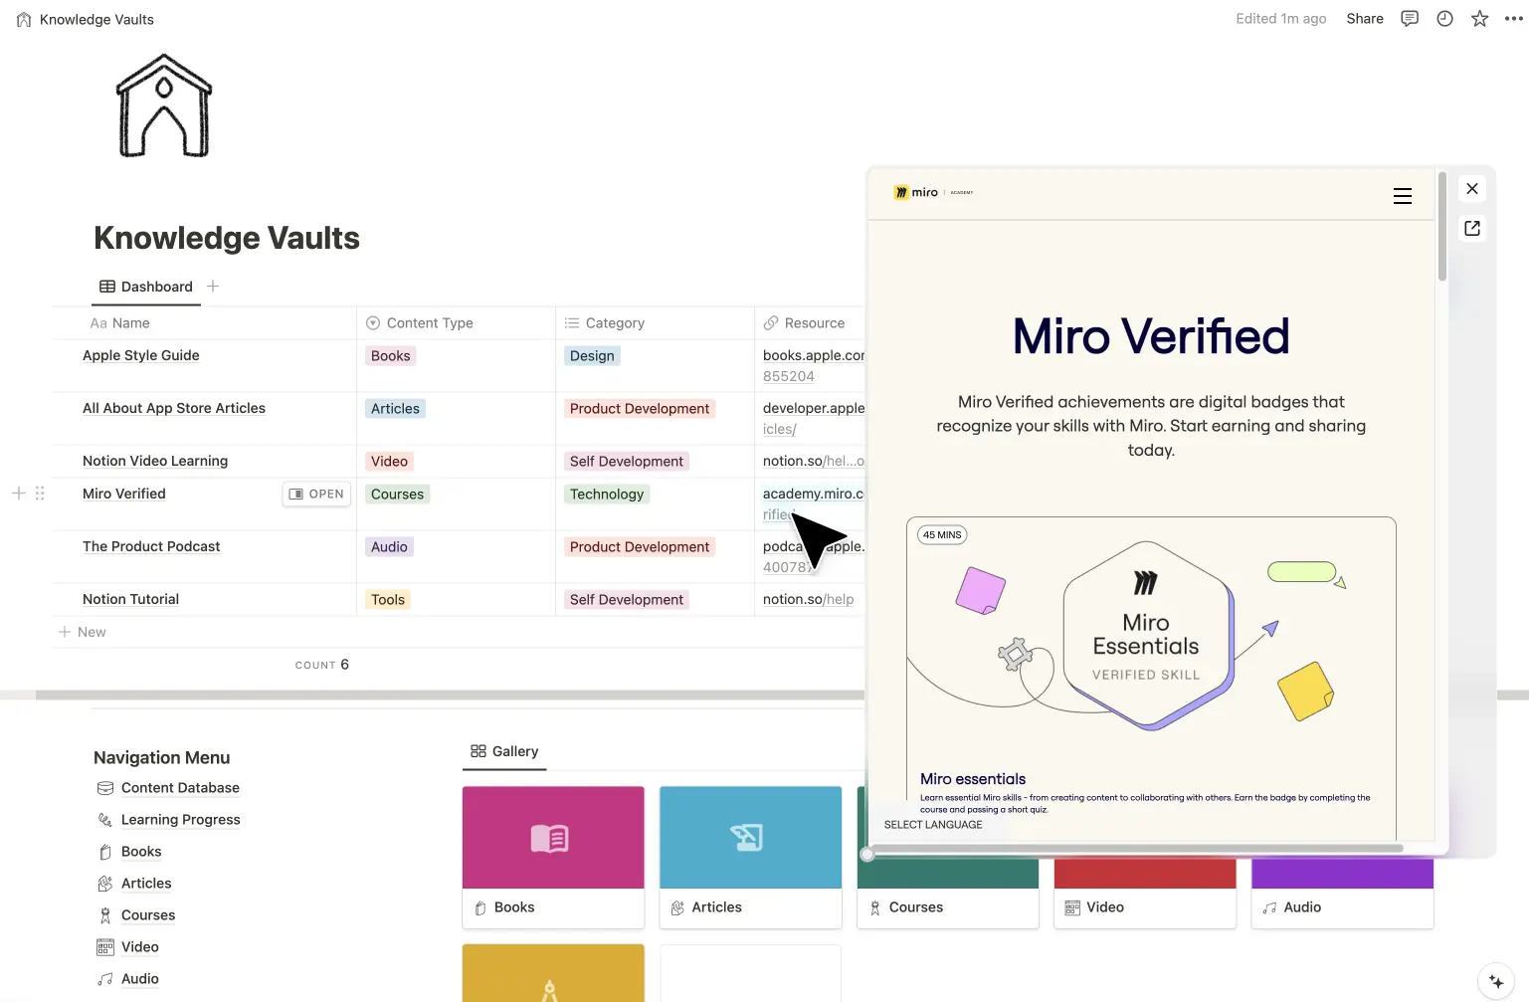Close the Miro preview panel
Viewport: 1529px width, 1002px height.
[x=1472, y=189]
